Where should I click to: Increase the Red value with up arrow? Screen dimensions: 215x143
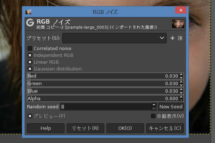181,75
